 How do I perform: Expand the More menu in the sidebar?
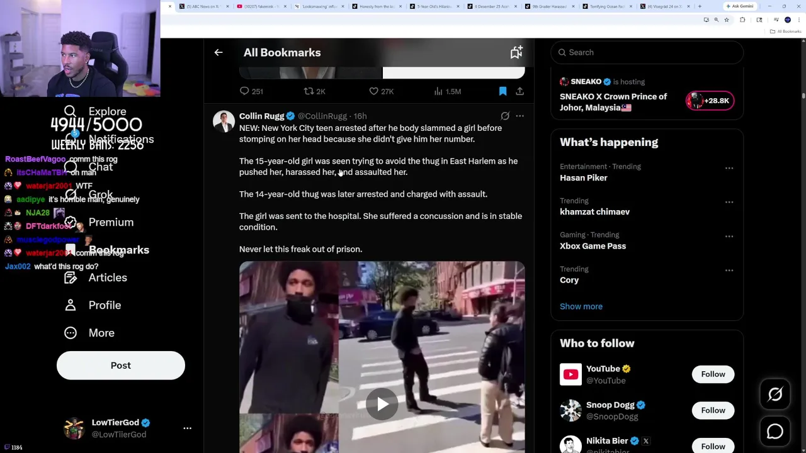(x=89, y=333)
